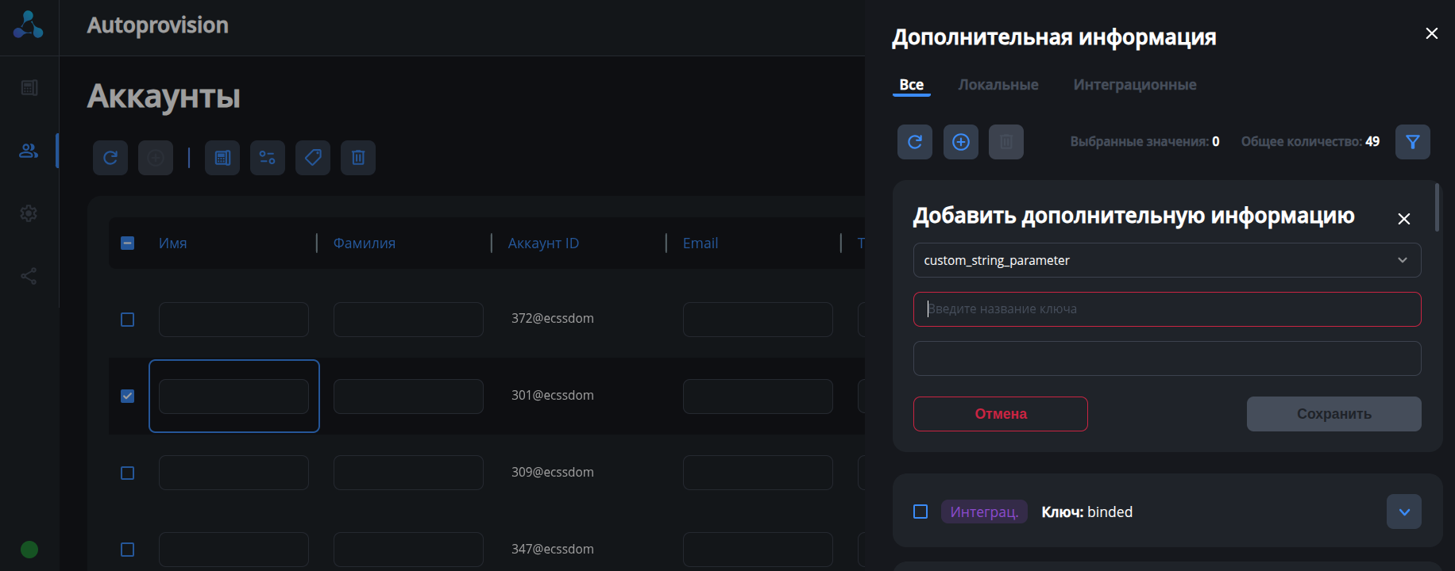This screenshot has width=1455, height=571.
Task: Click the trash icon in accounts toolbar
Action: click(358, 158)
